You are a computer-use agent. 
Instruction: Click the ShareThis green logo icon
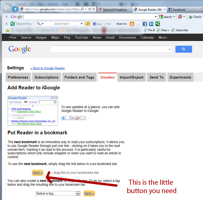13,24
